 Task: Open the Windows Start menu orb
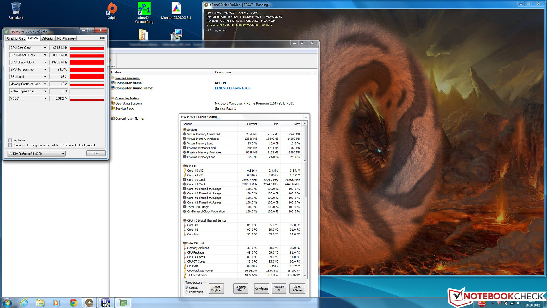coord(7,303)
